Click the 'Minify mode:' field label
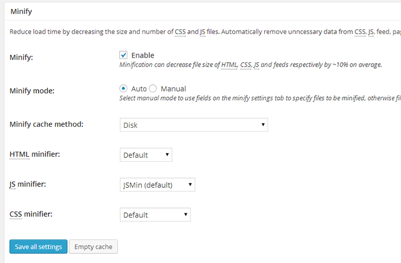The width and height of the screenshot is (401, 263). pos(32,91)
